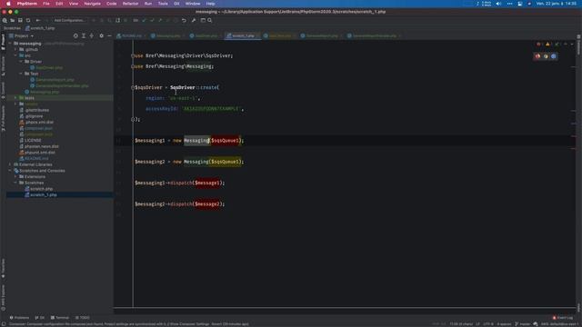582x327 pixels.
Task: Collapse the Test folder
Action: tap(21, 74)
